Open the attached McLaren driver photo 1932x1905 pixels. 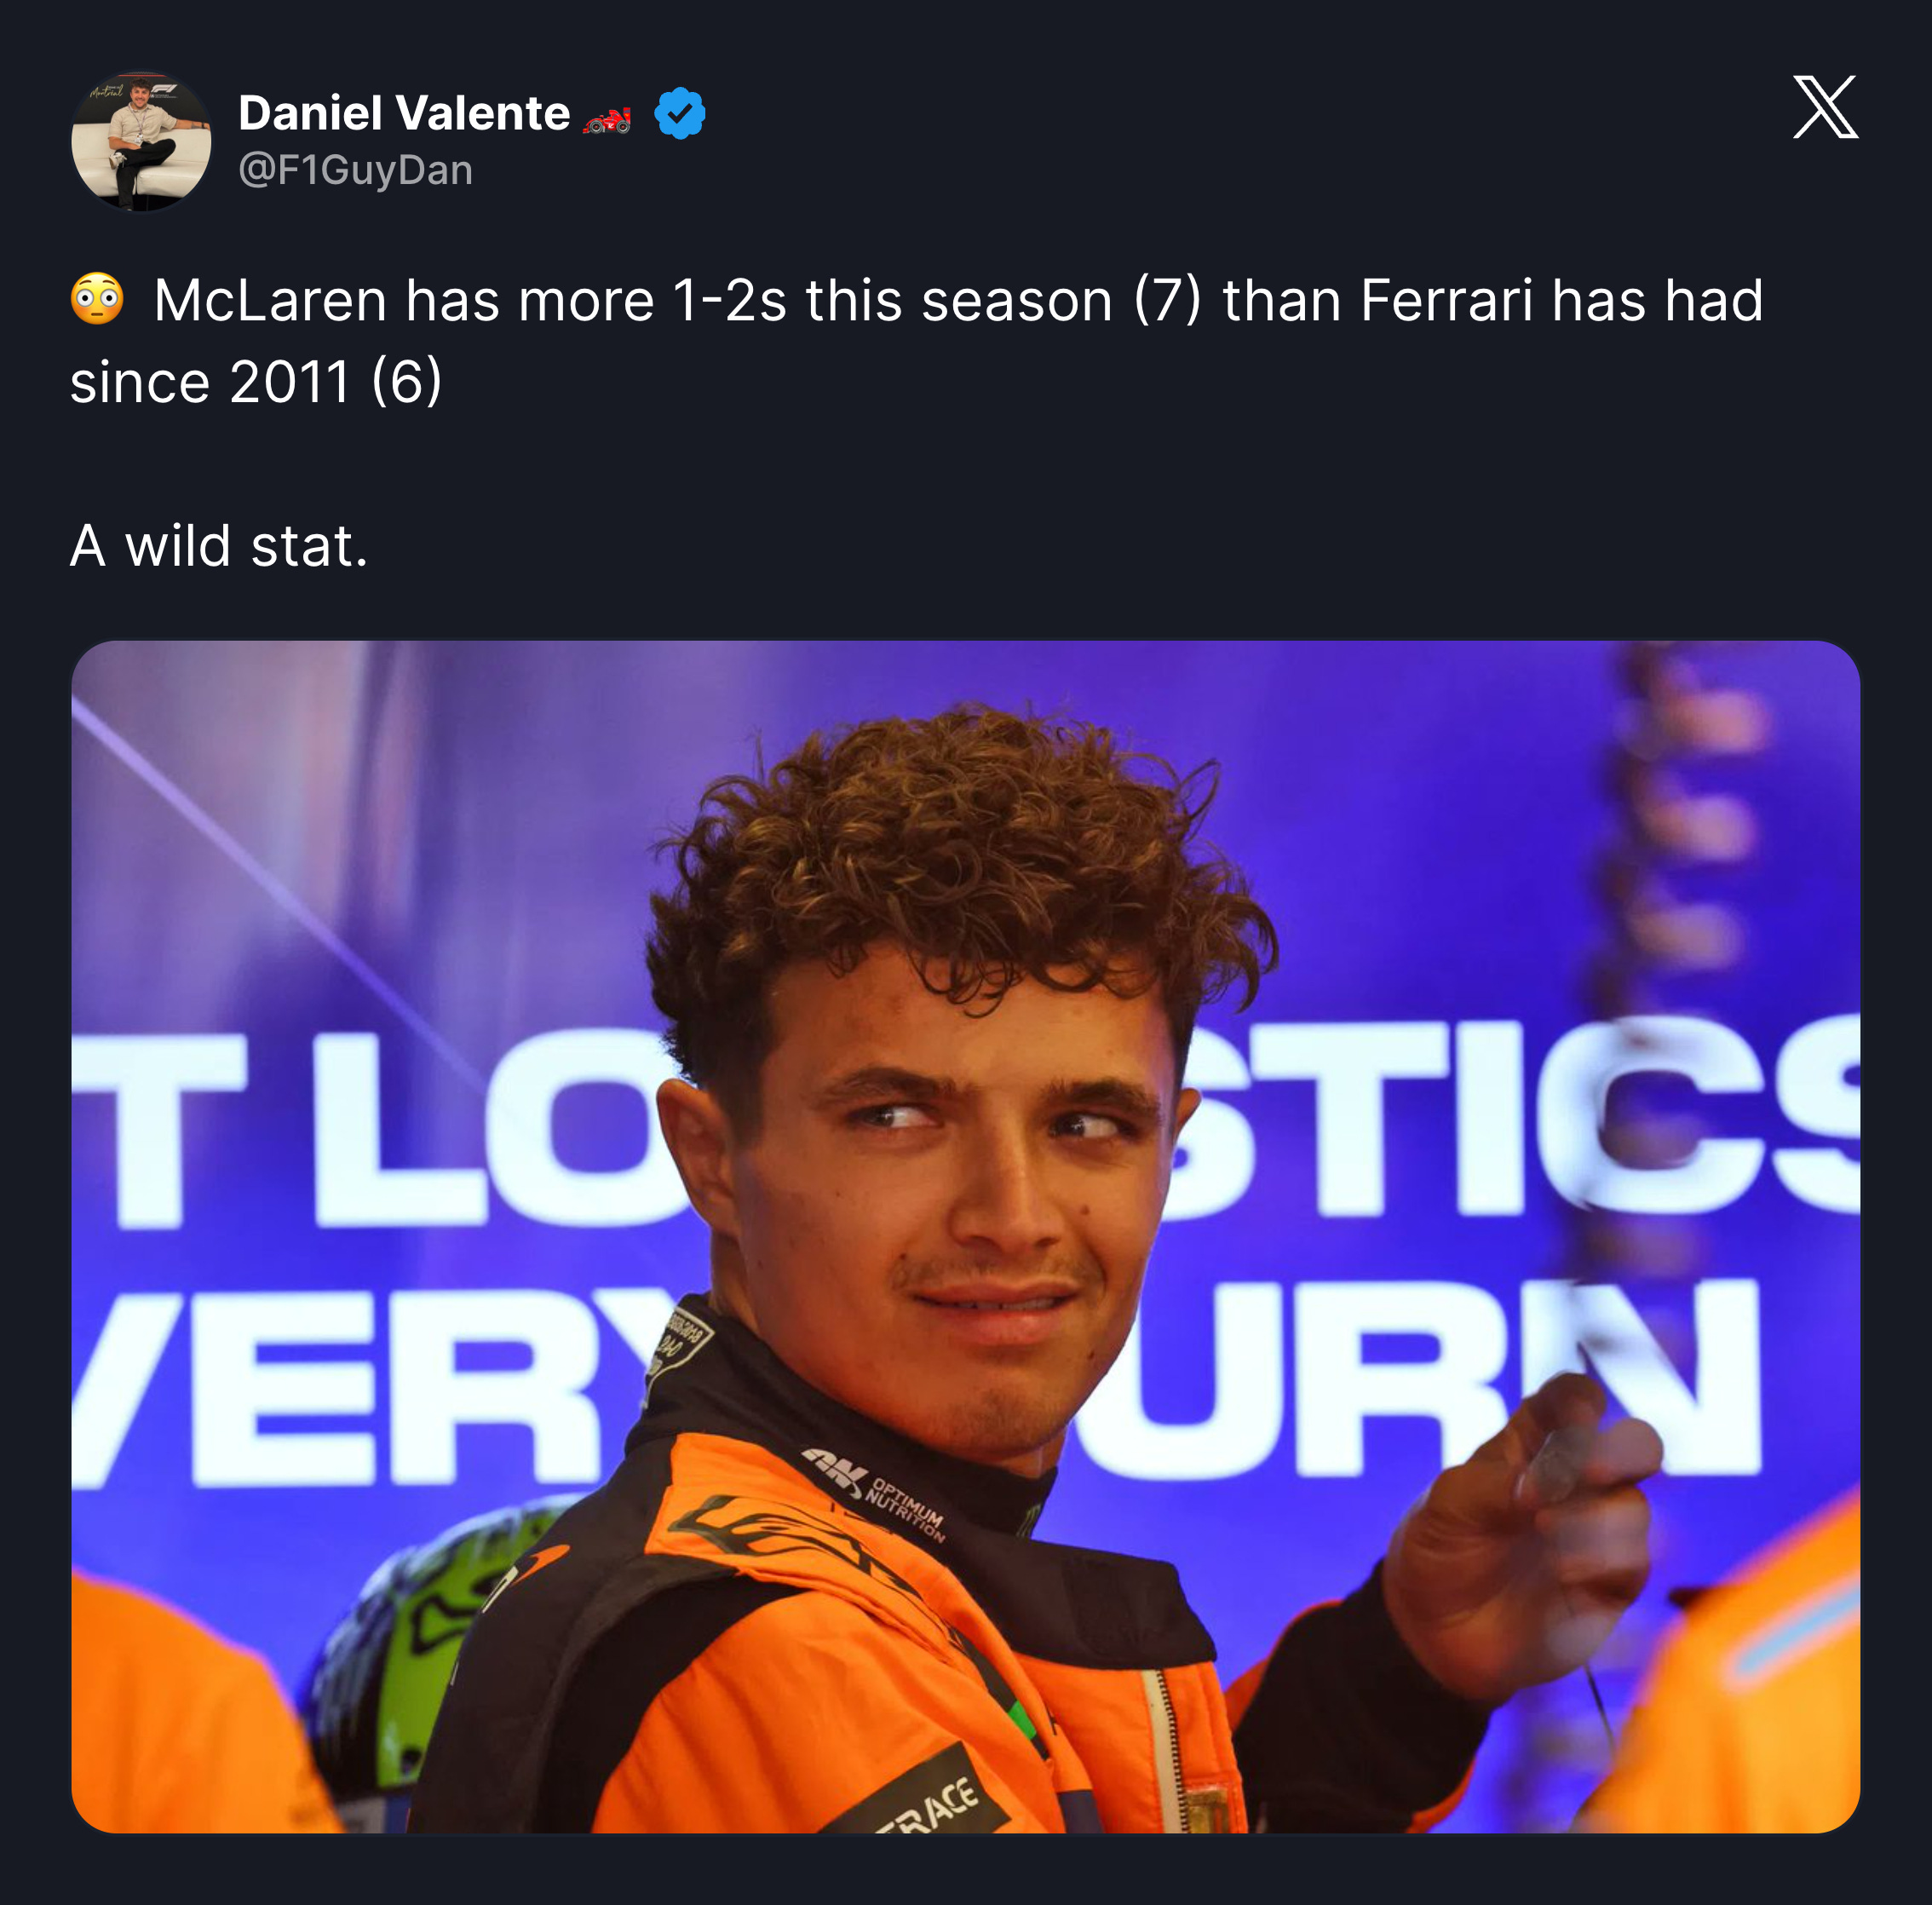pos(965,1237)
